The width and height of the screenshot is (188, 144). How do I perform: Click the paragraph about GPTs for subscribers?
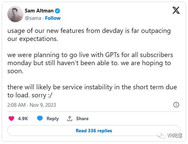[x=90, y=63]
